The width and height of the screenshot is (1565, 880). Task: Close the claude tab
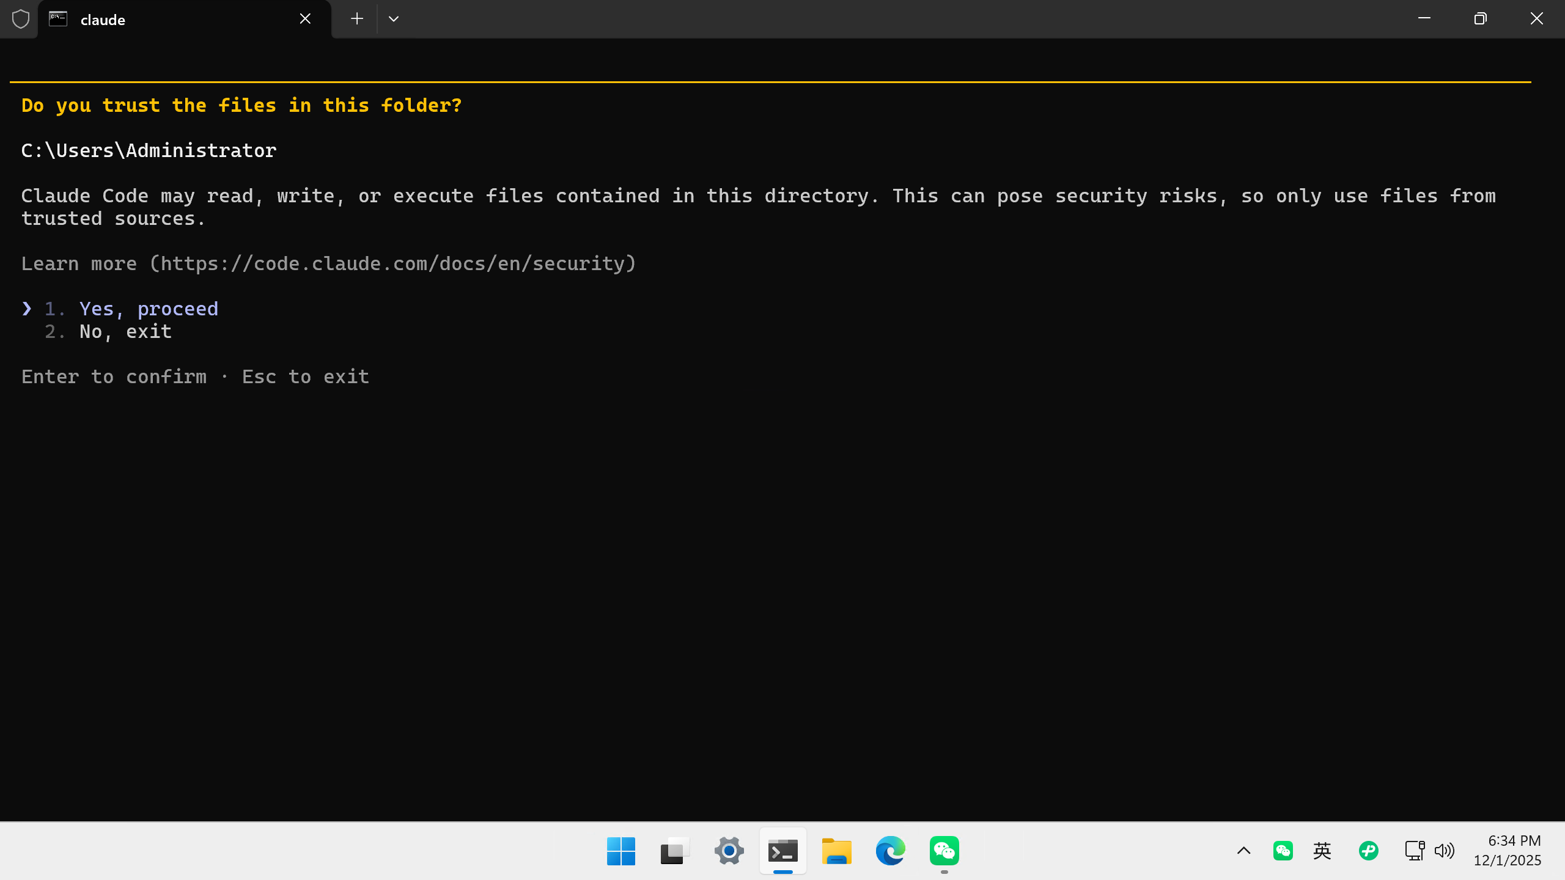coord(305,19)
